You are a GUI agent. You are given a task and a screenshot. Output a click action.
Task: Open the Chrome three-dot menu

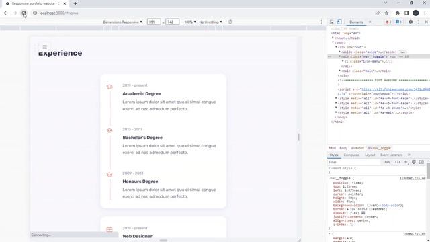coord(425,13)
